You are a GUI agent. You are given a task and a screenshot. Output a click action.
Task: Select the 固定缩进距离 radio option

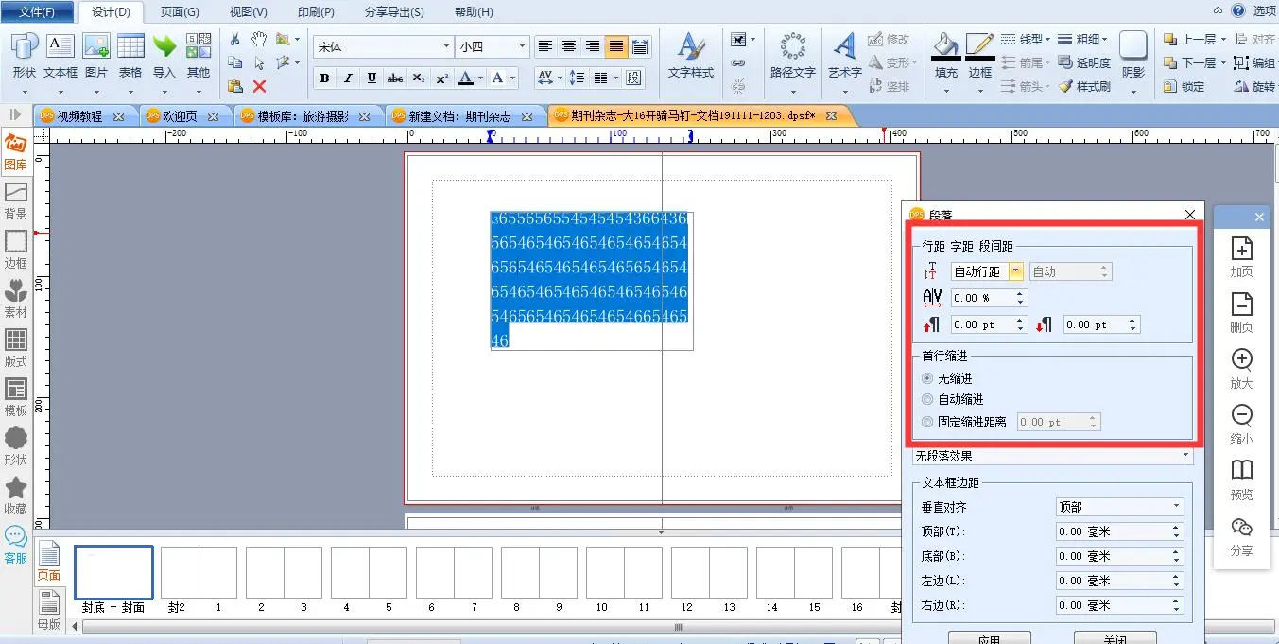927,423
